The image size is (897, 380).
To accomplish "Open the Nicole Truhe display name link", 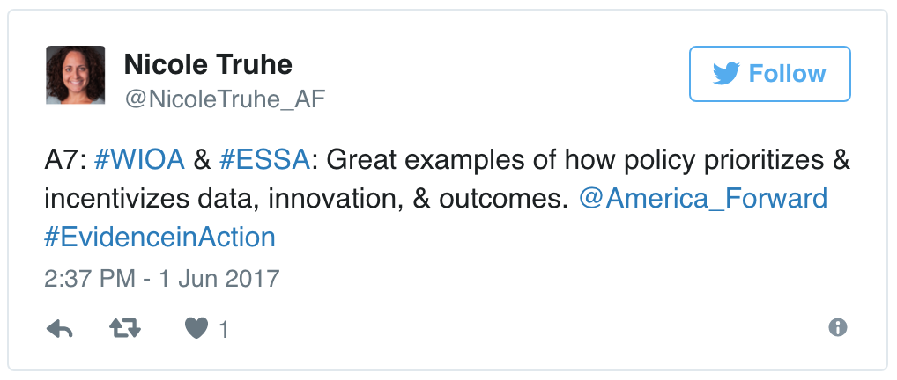I will coord(208,64).
